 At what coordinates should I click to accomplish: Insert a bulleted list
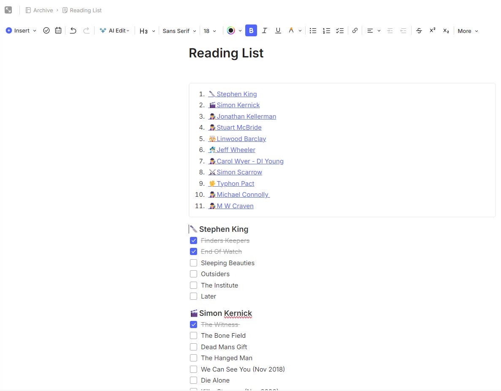[x=313, y=31]
